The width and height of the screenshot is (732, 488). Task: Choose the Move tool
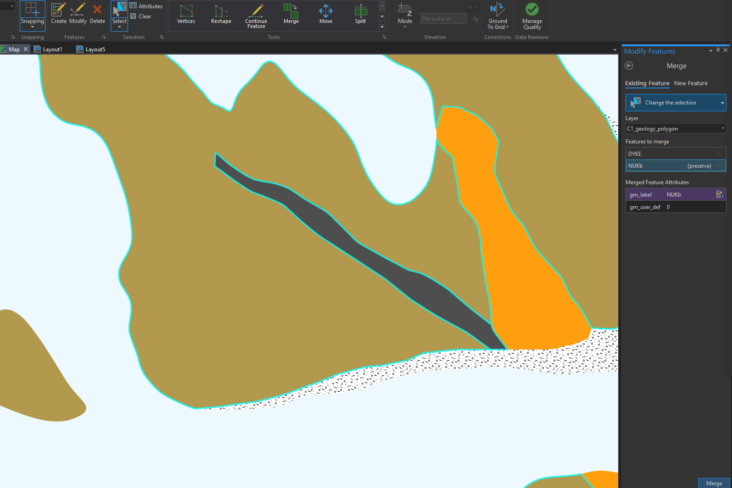click(326, 15)
